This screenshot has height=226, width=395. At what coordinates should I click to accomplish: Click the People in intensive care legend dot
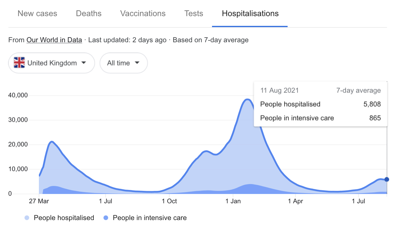point(106,218)
